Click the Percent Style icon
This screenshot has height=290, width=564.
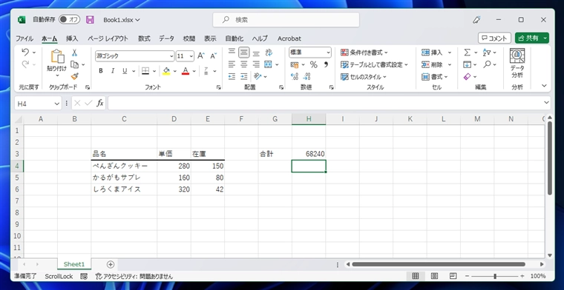(x=314, y=64)
